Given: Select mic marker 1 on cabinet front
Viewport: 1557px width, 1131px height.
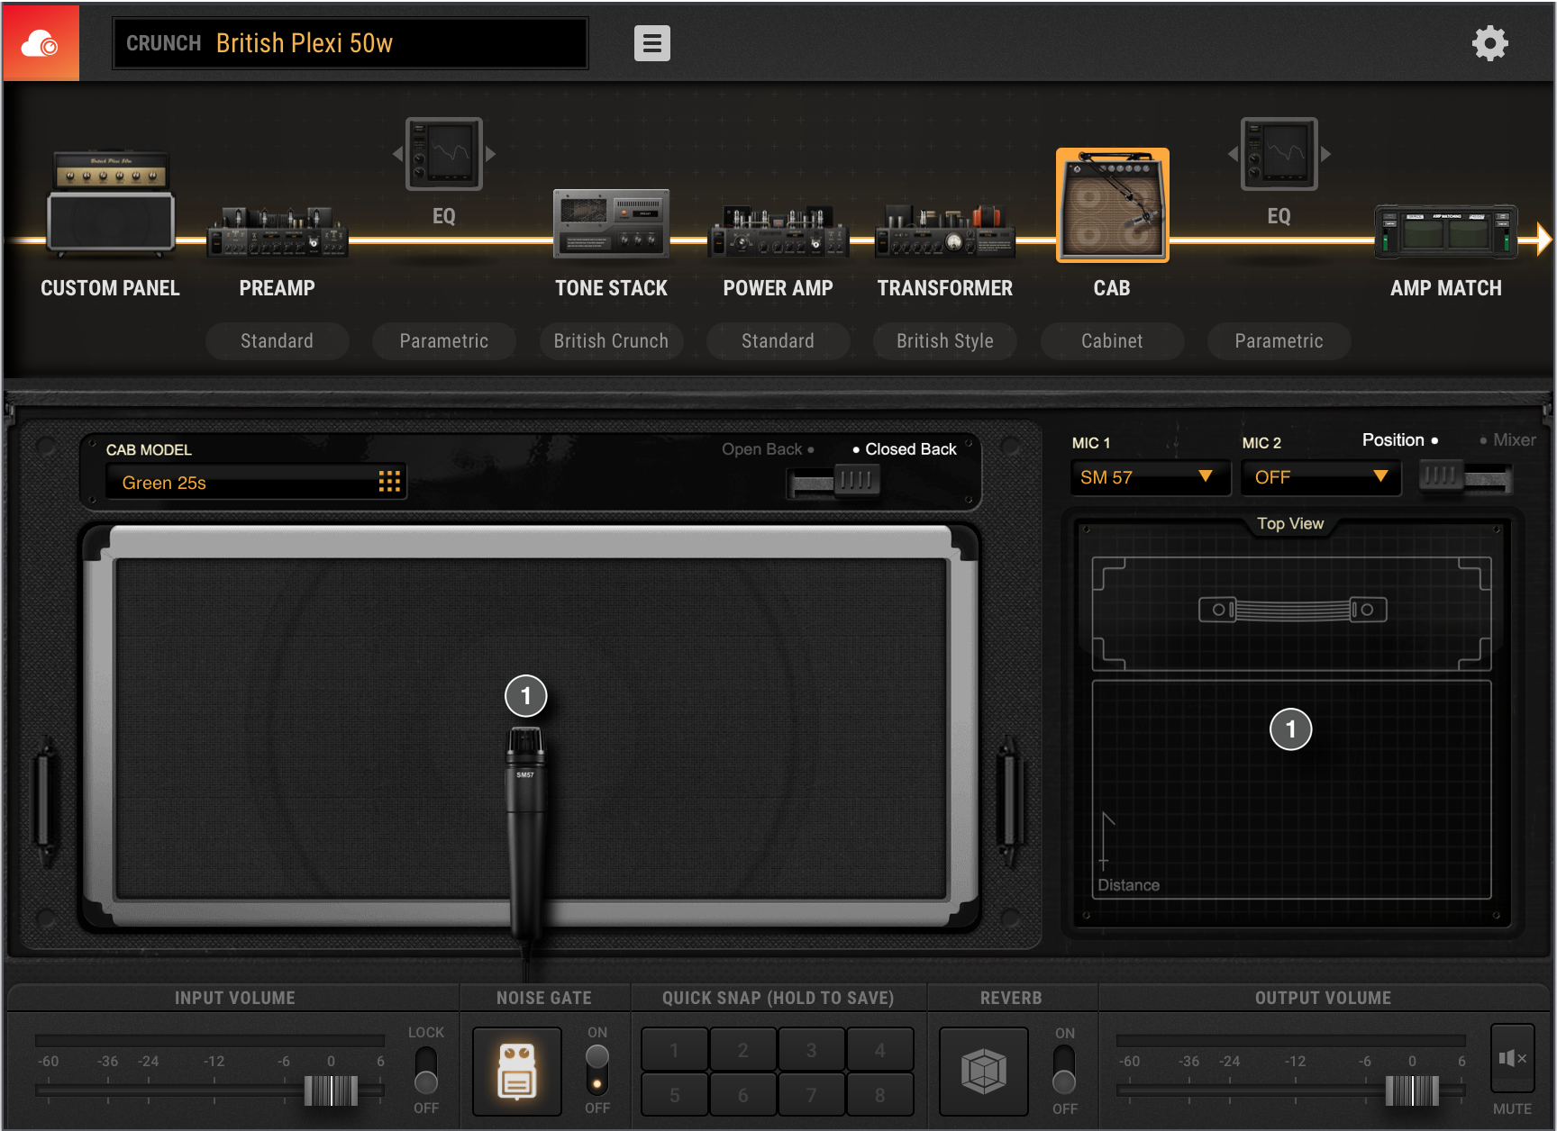Looking at the screenshot, I should pos(526,696).
